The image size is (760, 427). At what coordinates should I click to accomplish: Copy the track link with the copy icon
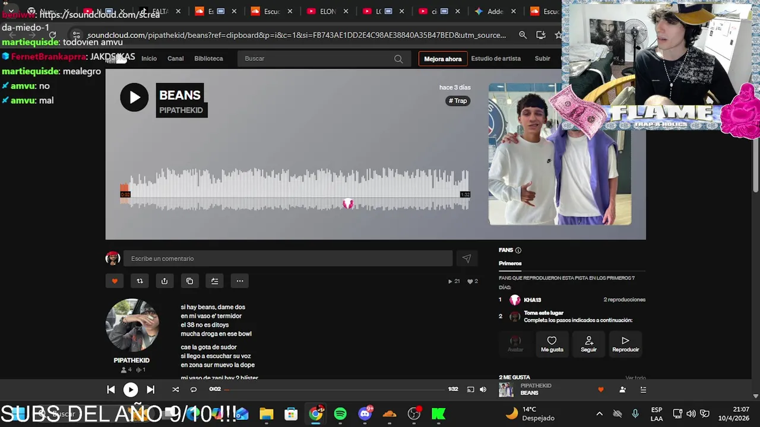(x=189, y=281)
